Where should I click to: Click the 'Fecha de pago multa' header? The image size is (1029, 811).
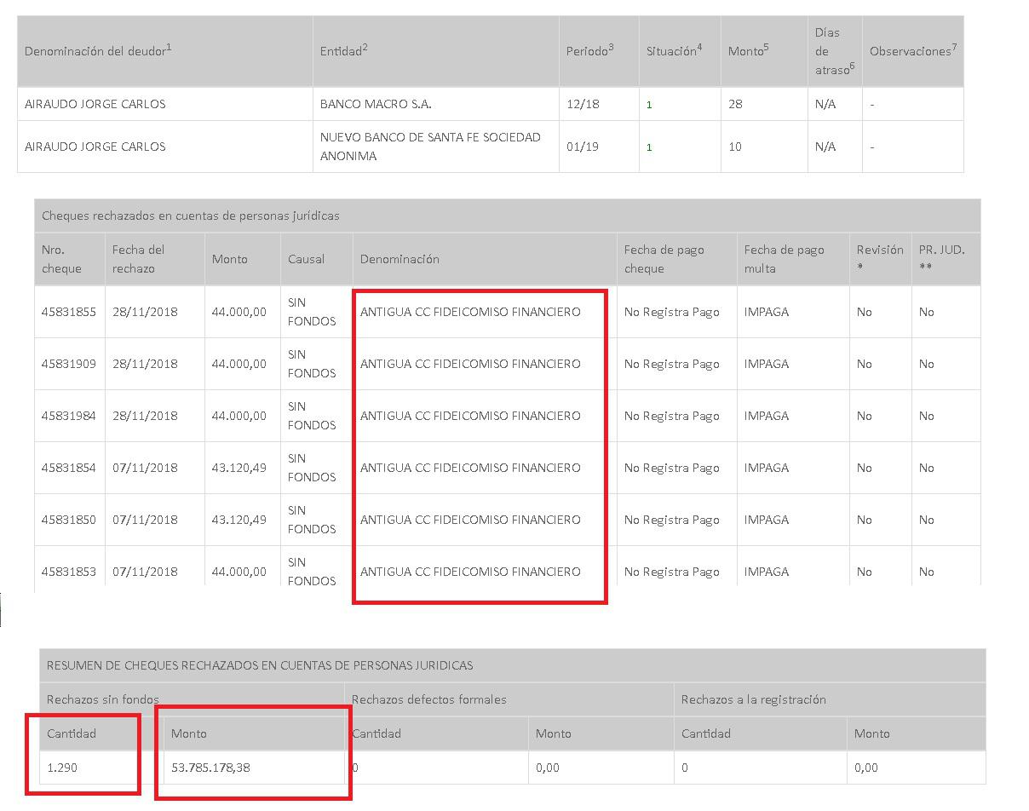coord(784,259)
